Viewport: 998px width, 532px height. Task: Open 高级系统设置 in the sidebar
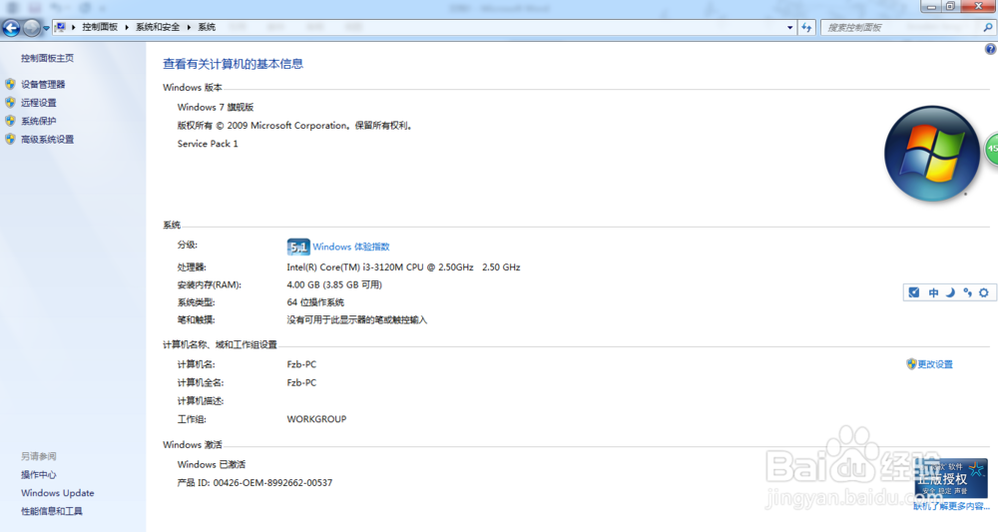[47, 140]
